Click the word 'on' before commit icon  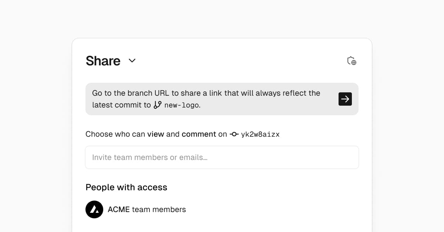[x=222, y=134]
